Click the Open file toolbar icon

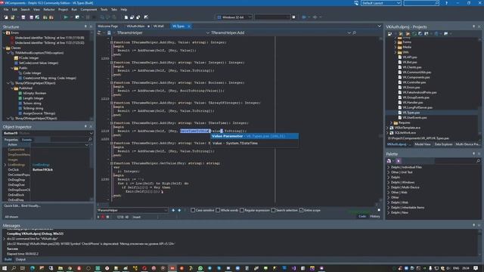tap(13, 17)
